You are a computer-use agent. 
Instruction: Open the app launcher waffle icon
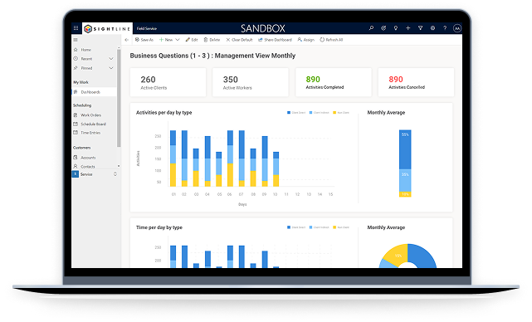click(x=76, y=28)
